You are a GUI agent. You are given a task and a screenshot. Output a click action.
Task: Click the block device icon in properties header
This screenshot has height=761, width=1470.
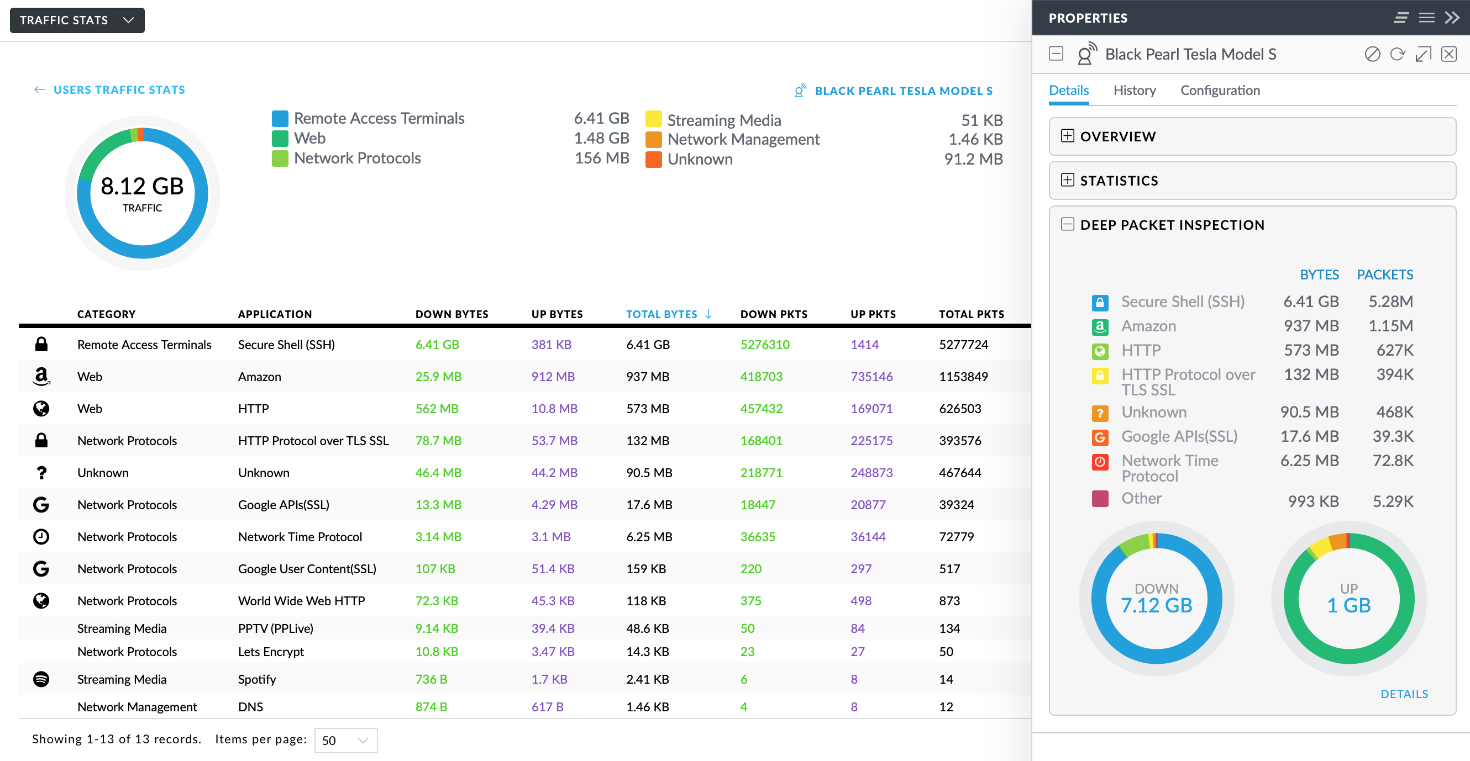1372,54
